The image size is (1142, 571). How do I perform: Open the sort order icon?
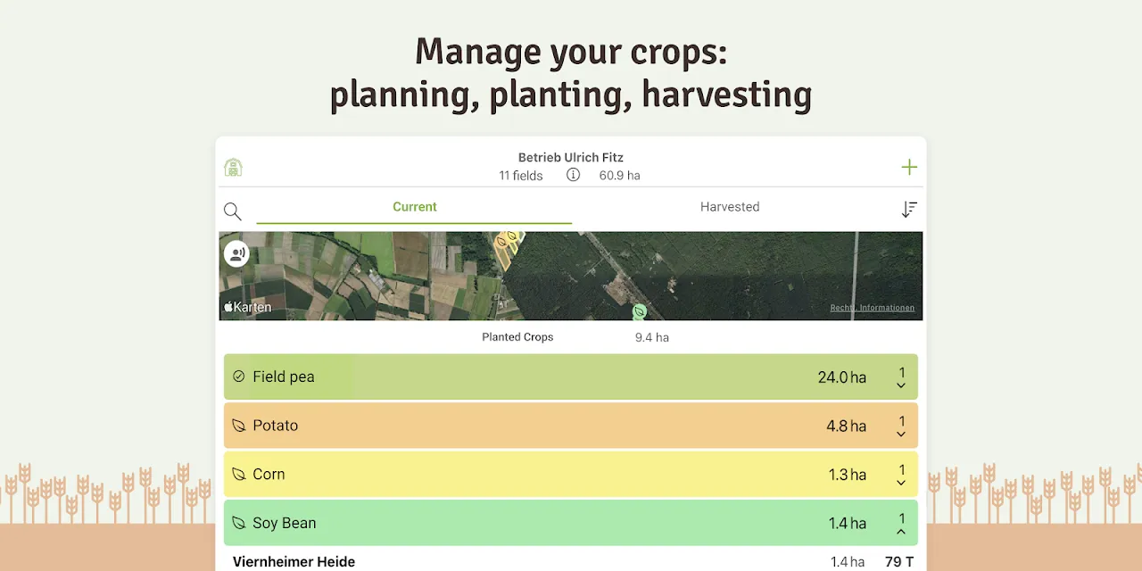(x=909, y=210)
